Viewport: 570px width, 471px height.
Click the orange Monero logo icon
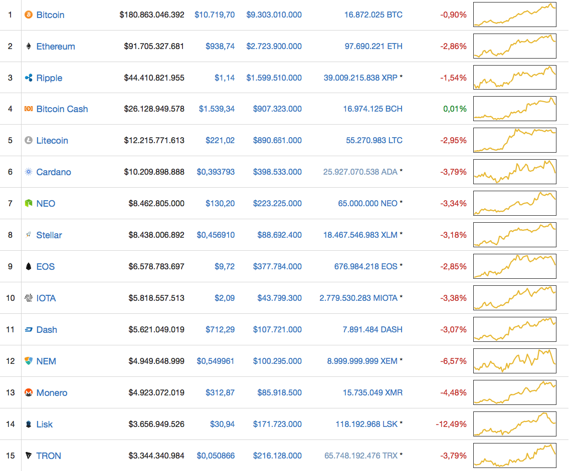tap(29, 392)
